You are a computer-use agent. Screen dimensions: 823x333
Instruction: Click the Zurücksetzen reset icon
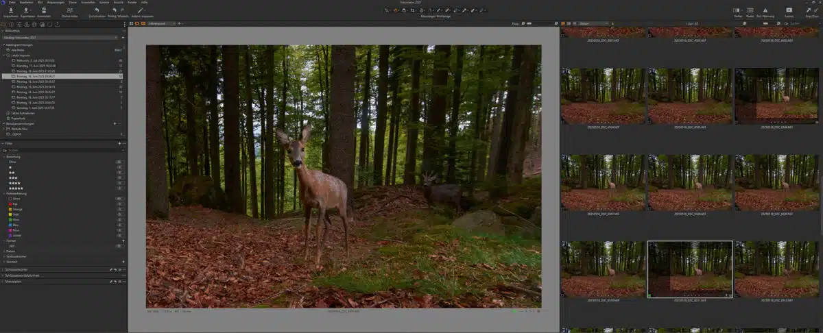pyautogui.click(x=97, y=10)
